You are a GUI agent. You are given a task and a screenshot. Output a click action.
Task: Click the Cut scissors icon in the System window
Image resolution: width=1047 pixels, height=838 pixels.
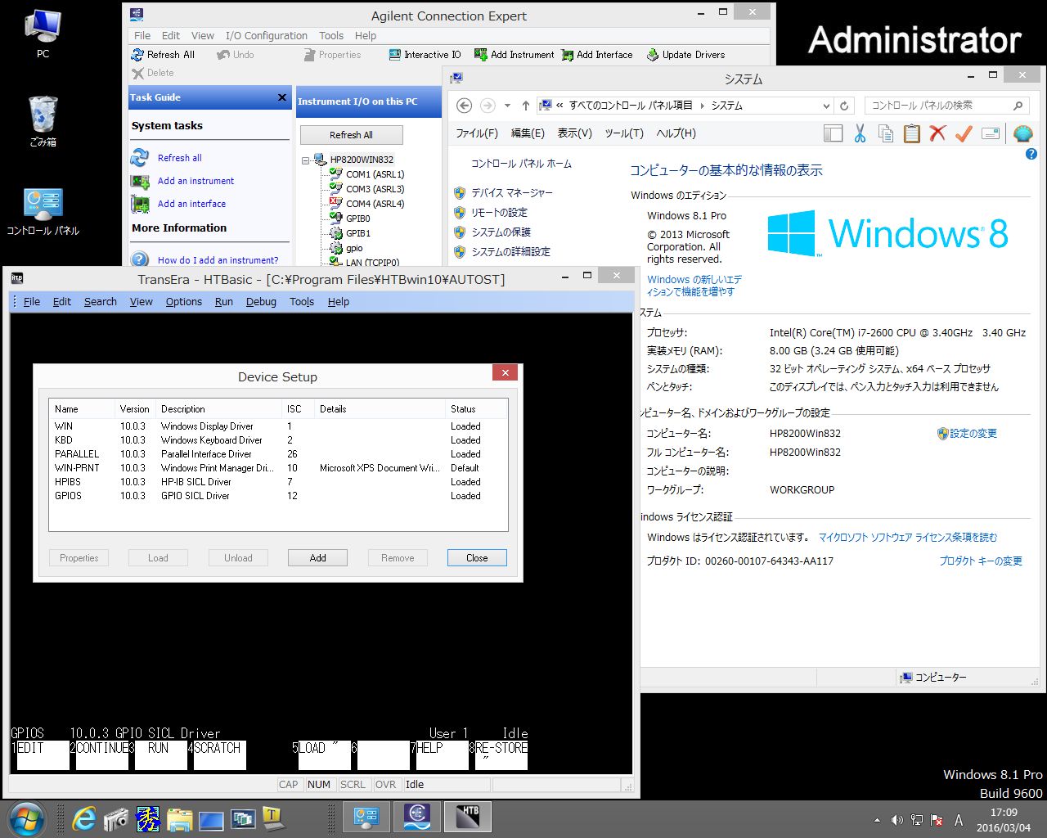[860, 133]
